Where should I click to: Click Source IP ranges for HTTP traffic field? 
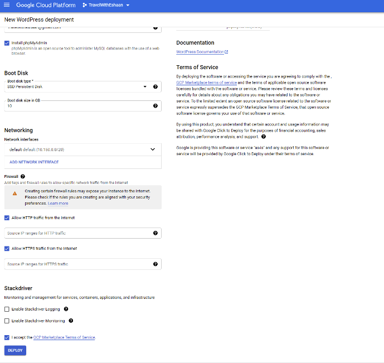(83, 233)
